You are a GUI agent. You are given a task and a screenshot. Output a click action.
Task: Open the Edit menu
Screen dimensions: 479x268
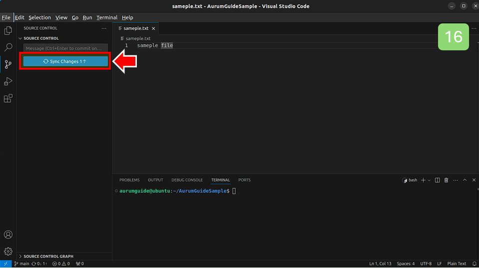pyautogui.click(x=19, y=17)
